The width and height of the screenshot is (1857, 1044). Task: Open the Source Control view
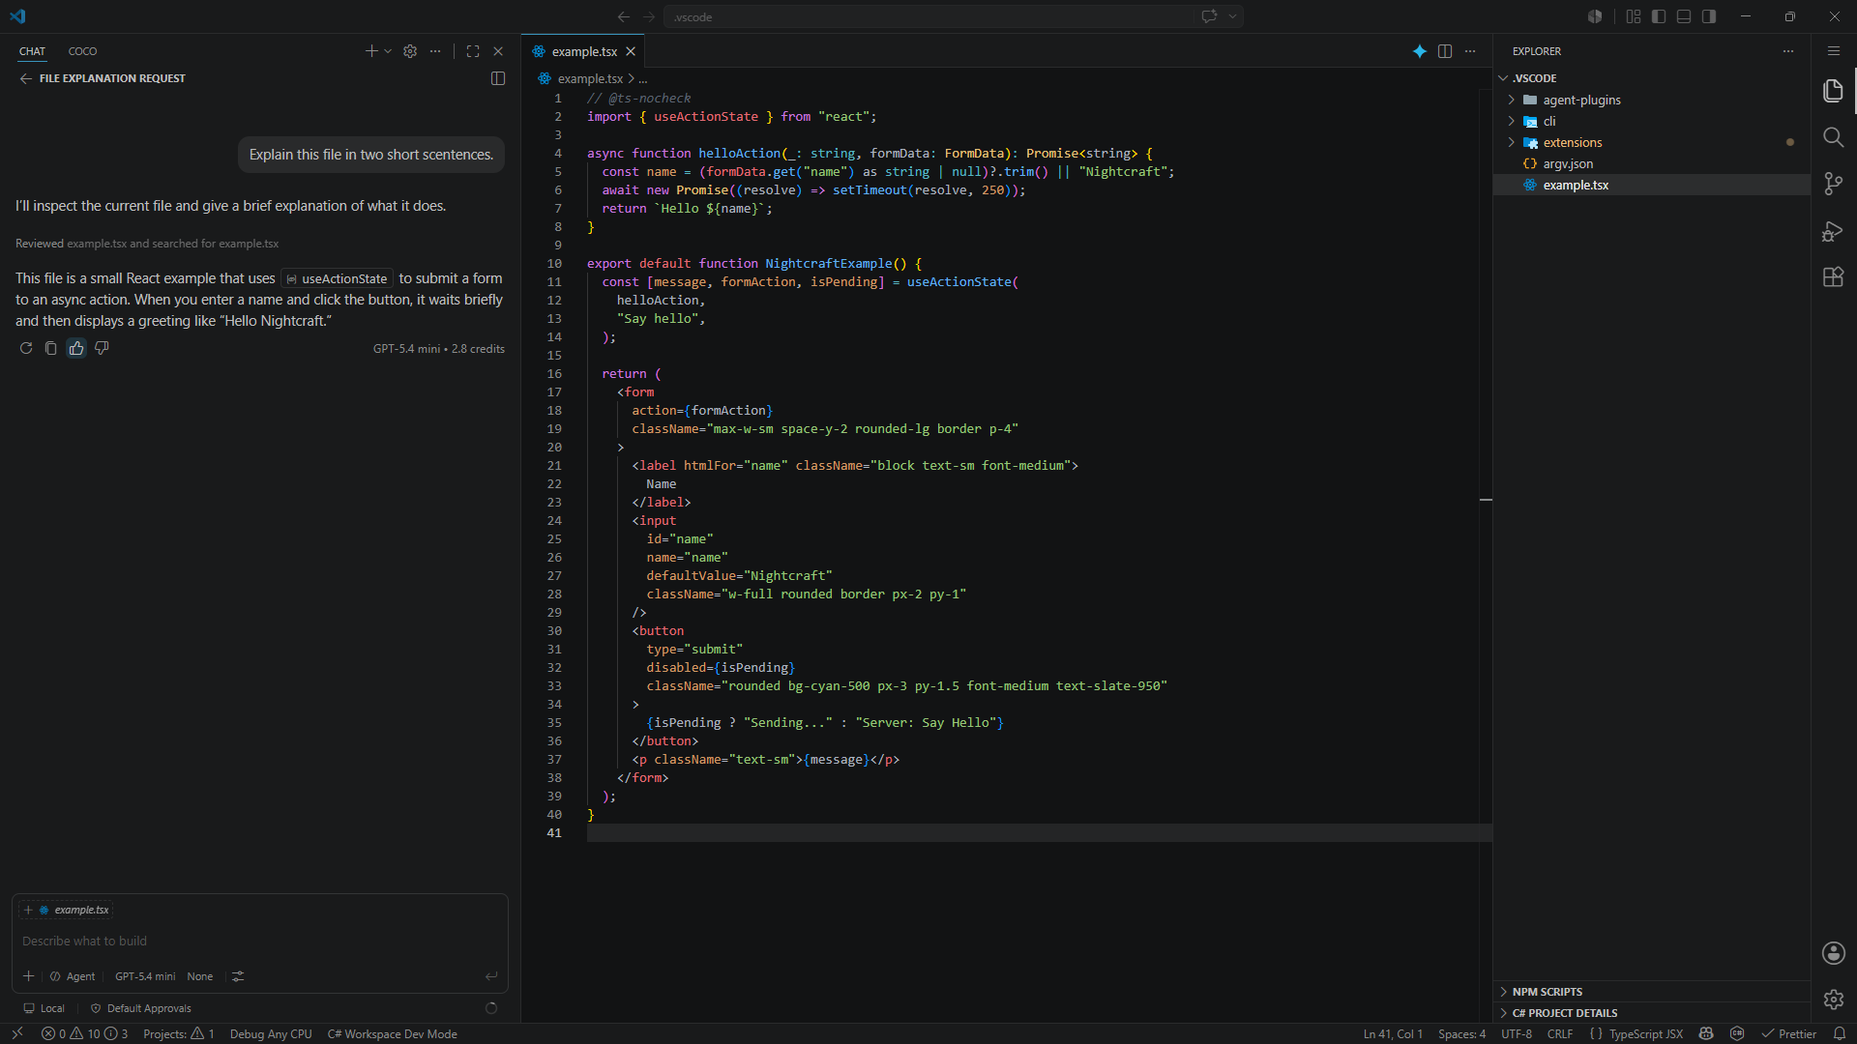pyautogui.click(x=1833, y=184)
